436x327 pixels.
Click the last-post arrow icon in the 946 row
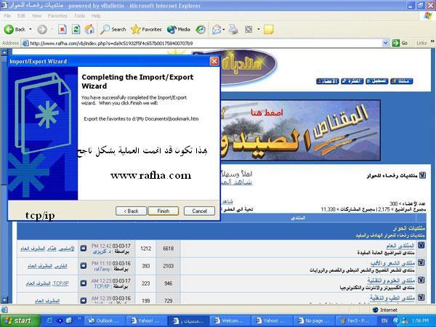tap(84, 283)
